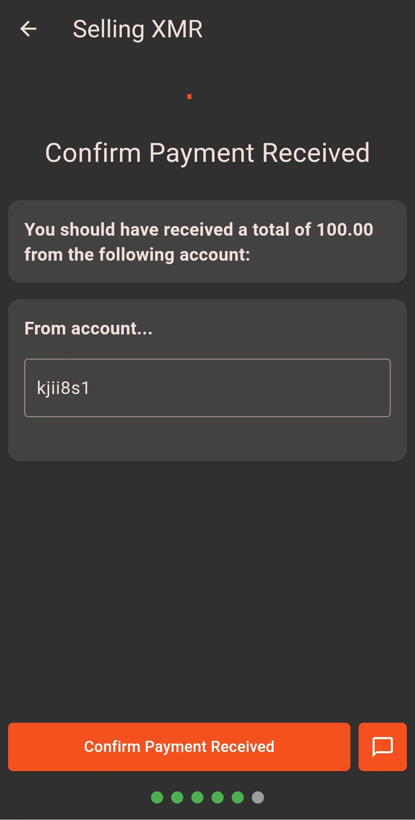Tap the first green progress dot
Image resolution: width=415 pixels, height=820 pixels.
(157, 797)
